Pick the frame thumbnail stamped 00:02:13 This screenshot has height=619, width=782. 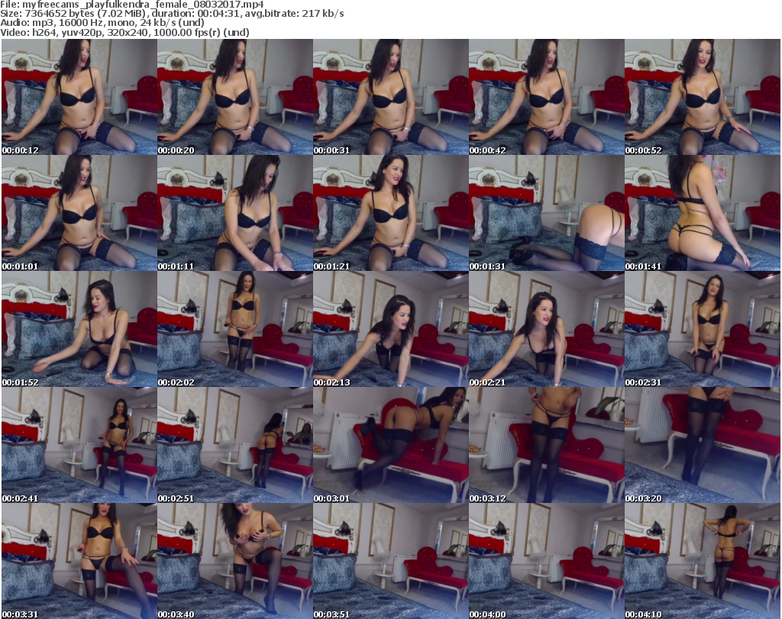tap(390, 330)
